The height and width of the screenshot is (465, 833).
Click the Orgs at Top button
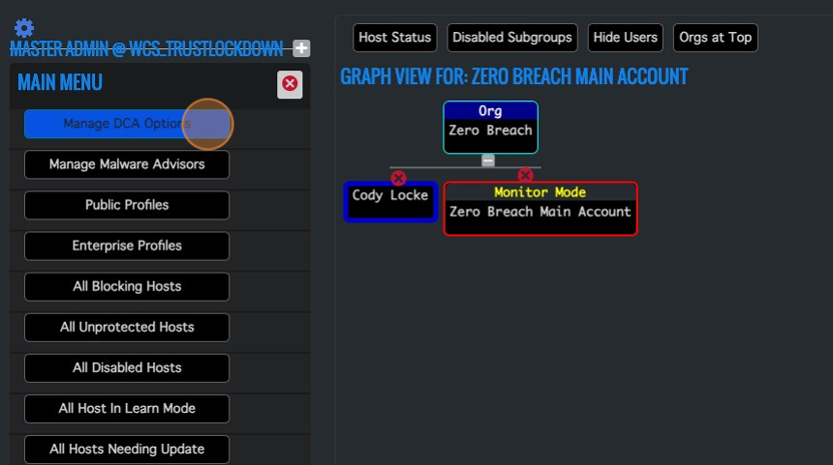[x=715, y=38]
